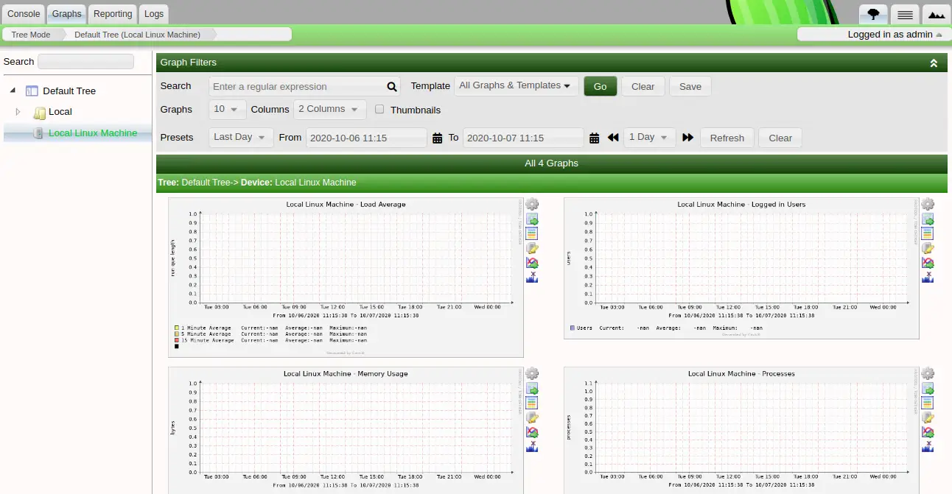This screenshot has width=952, height=494.
Task: Kill spikes on Logged in Users graph
Action: click(x=928, y=277)
